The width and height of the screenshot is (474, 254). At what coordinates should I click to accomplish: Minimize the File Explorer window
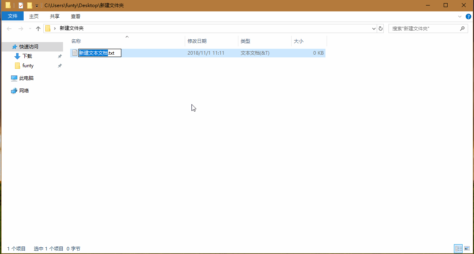click(427, 5)
